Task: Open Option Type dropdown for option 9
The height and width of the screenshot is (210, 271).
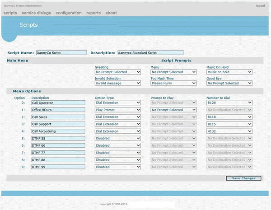Action: tap(118, 167)
